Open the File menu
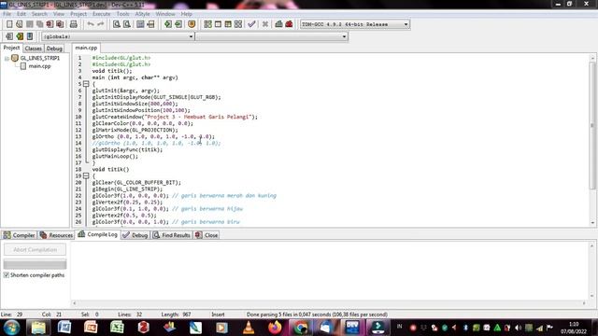 pyautogui.click(x=7, y=14)
